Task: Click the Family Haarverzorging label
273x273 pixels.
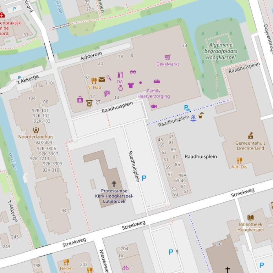Action: (x=153, y=94)
